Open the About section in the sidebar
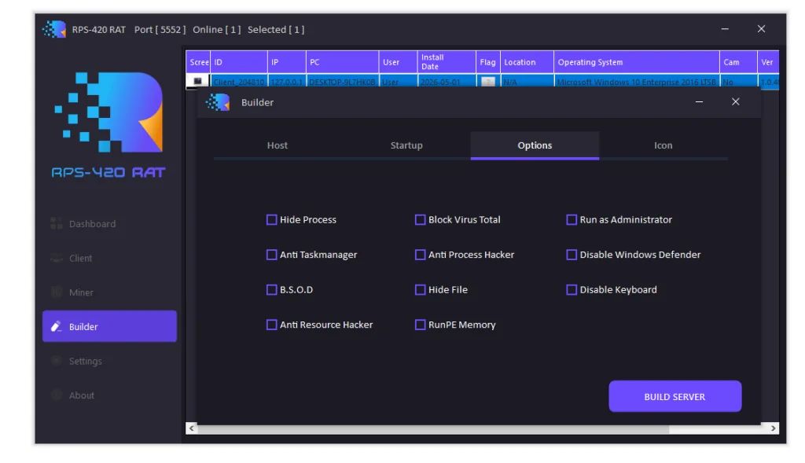 tap(81, 395)
